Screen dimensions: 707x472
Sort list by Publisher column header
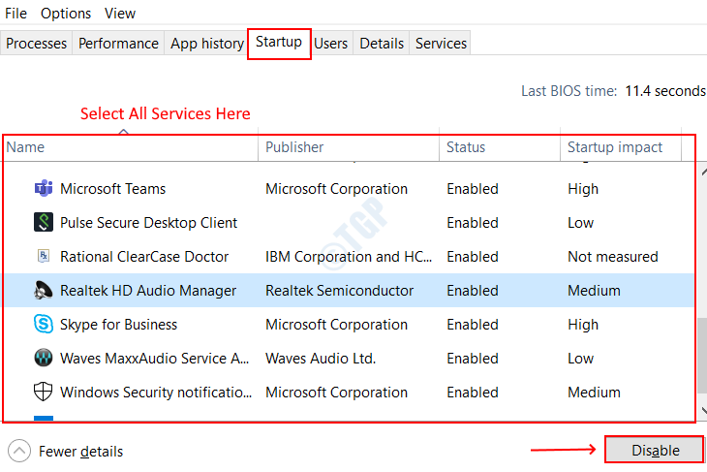pos(349,147)
